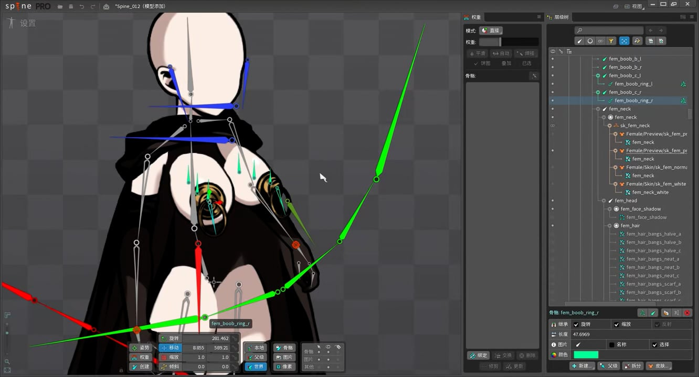699x377 pixels.
Task: Toggle the 选择 checkbox
Action: tap(654, 345)
